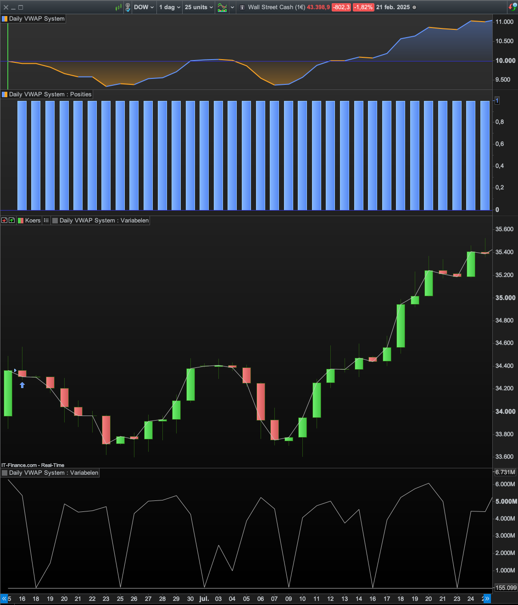Open the cursor mode hand icon
The image size is (518, 605).
coord(128,7)
